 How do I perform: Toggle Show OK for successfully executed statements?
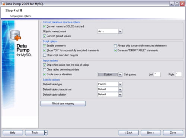[x=44, y=50]
